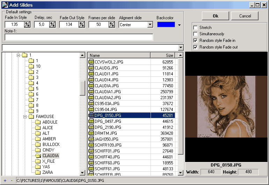This screenshot has height=185, width=269.
Task: Click the minus icon in status bar
Action: tap(11, 180)
